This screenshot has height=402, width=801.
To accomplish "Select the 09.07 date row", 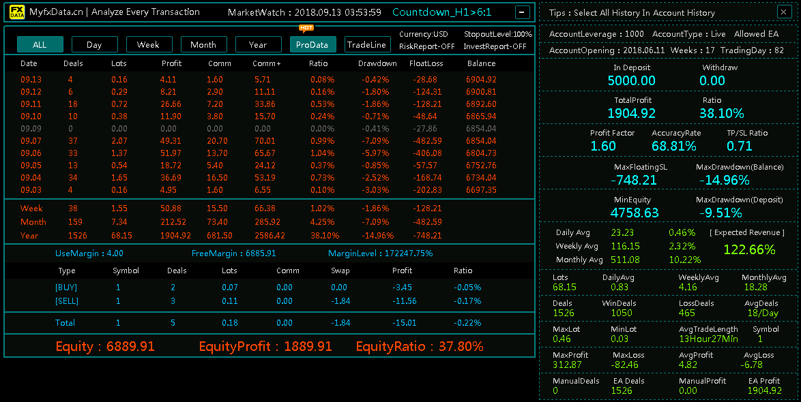I will tap(270, 141).
